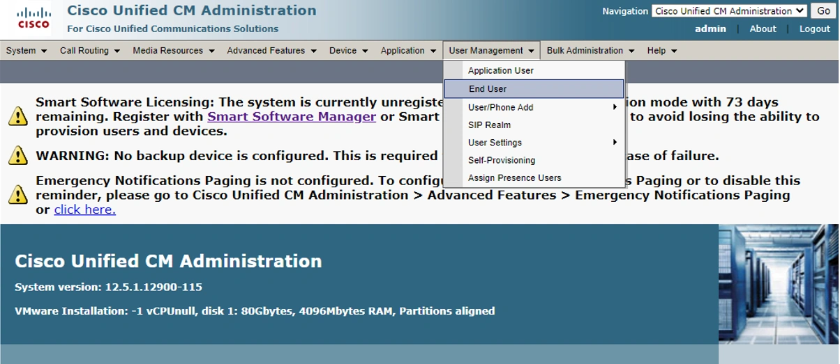Choose Application User from the menu

click(x=534, y=70)
